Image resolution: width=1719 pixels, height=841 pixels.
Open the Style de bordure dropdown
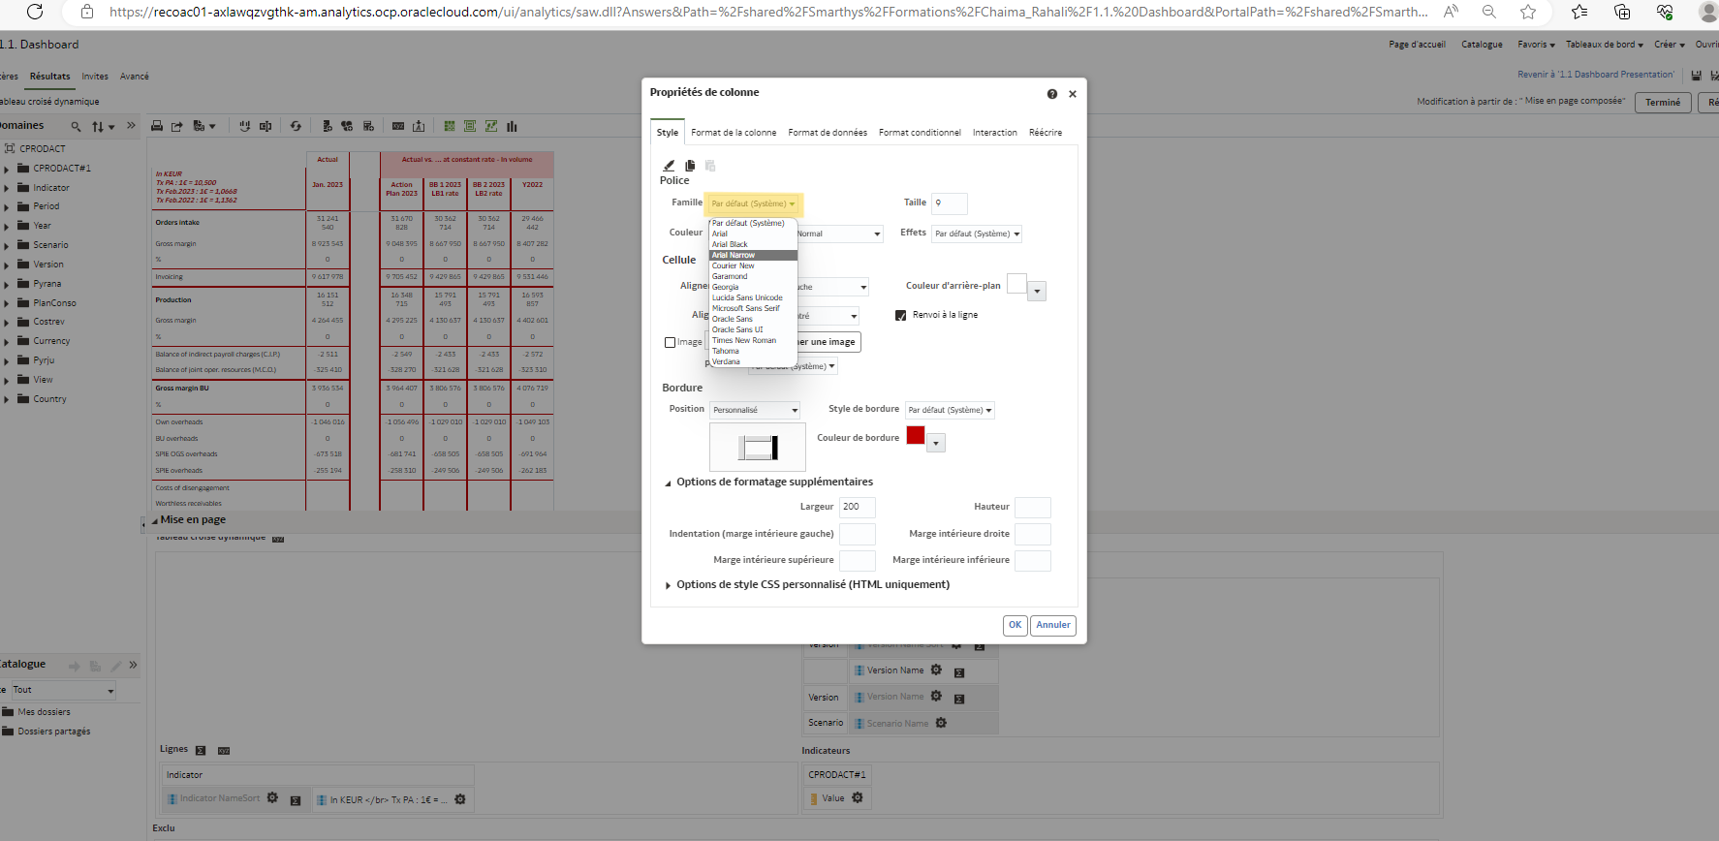point(950,410)
